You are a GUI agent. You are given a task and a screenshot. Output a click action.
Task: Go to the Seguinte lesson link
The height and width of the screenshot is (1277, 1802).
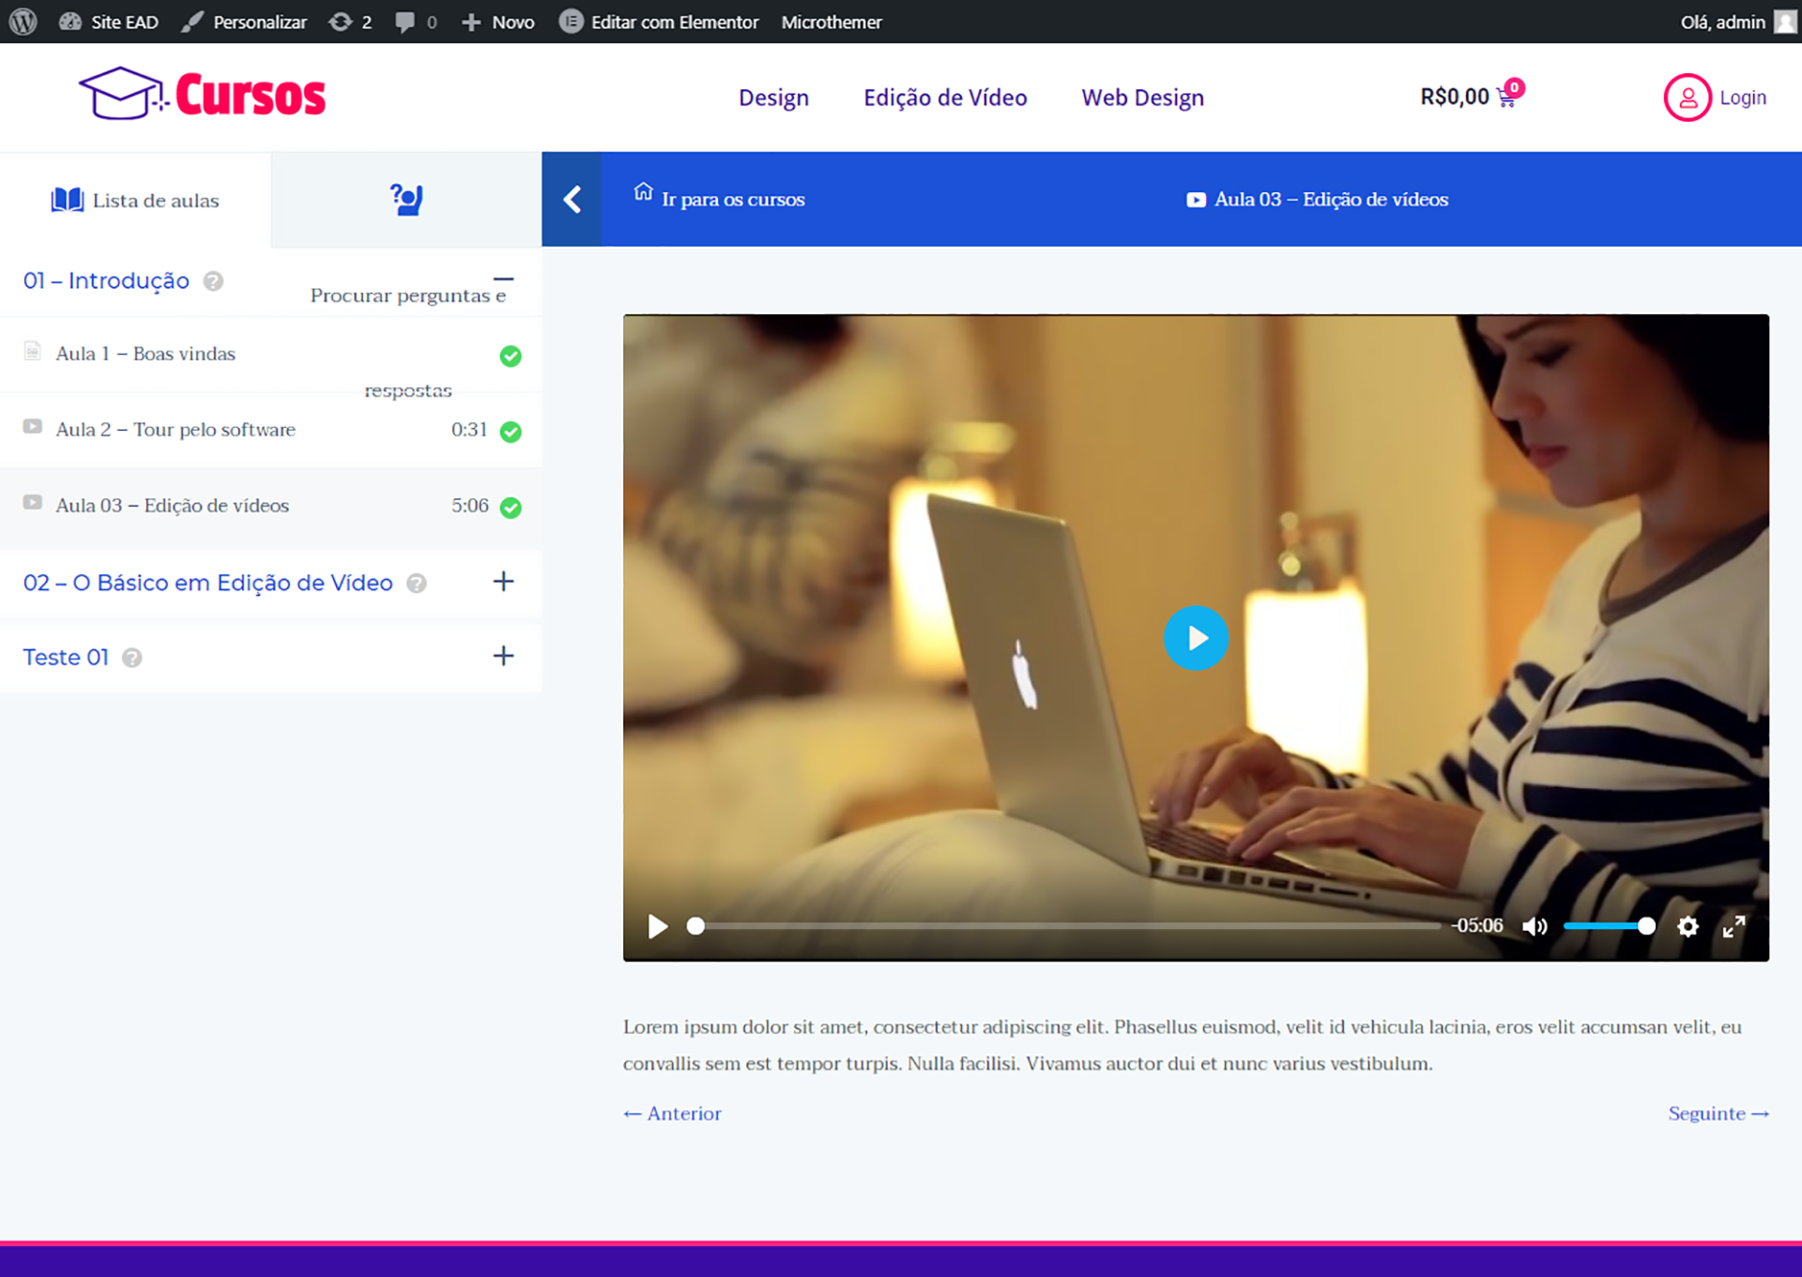point(1718,1114)
